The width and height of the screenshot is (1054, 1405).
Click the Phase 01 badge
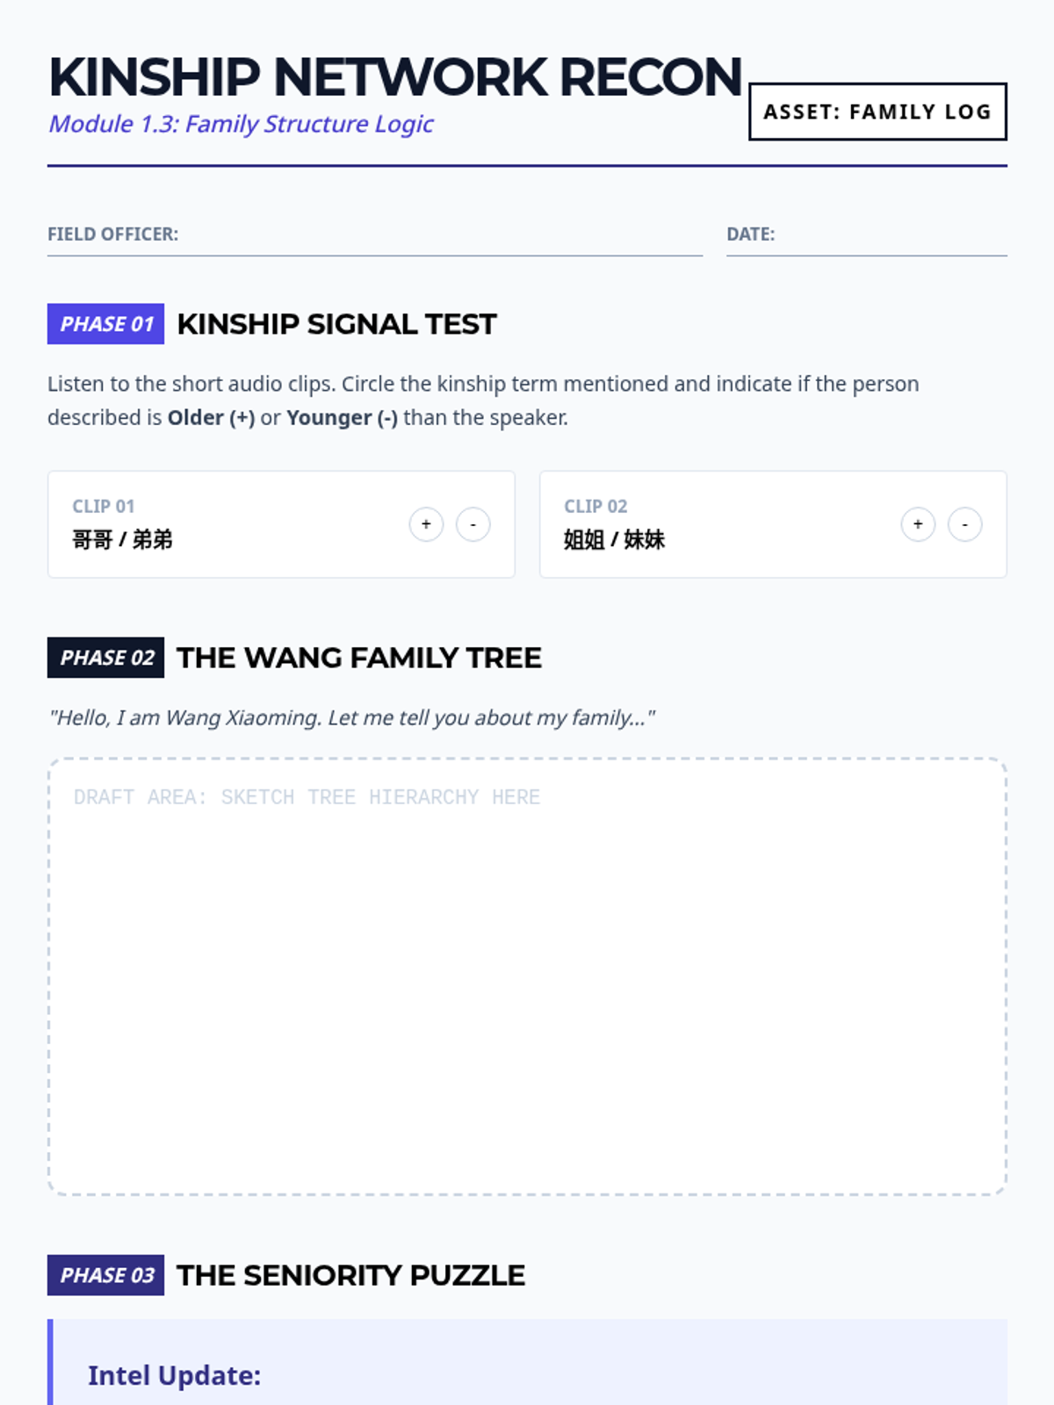coord(106,324)
